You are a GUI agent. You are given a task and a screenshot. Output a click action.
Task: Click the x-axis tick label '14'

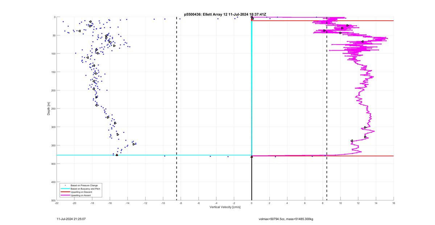(376, 203)
